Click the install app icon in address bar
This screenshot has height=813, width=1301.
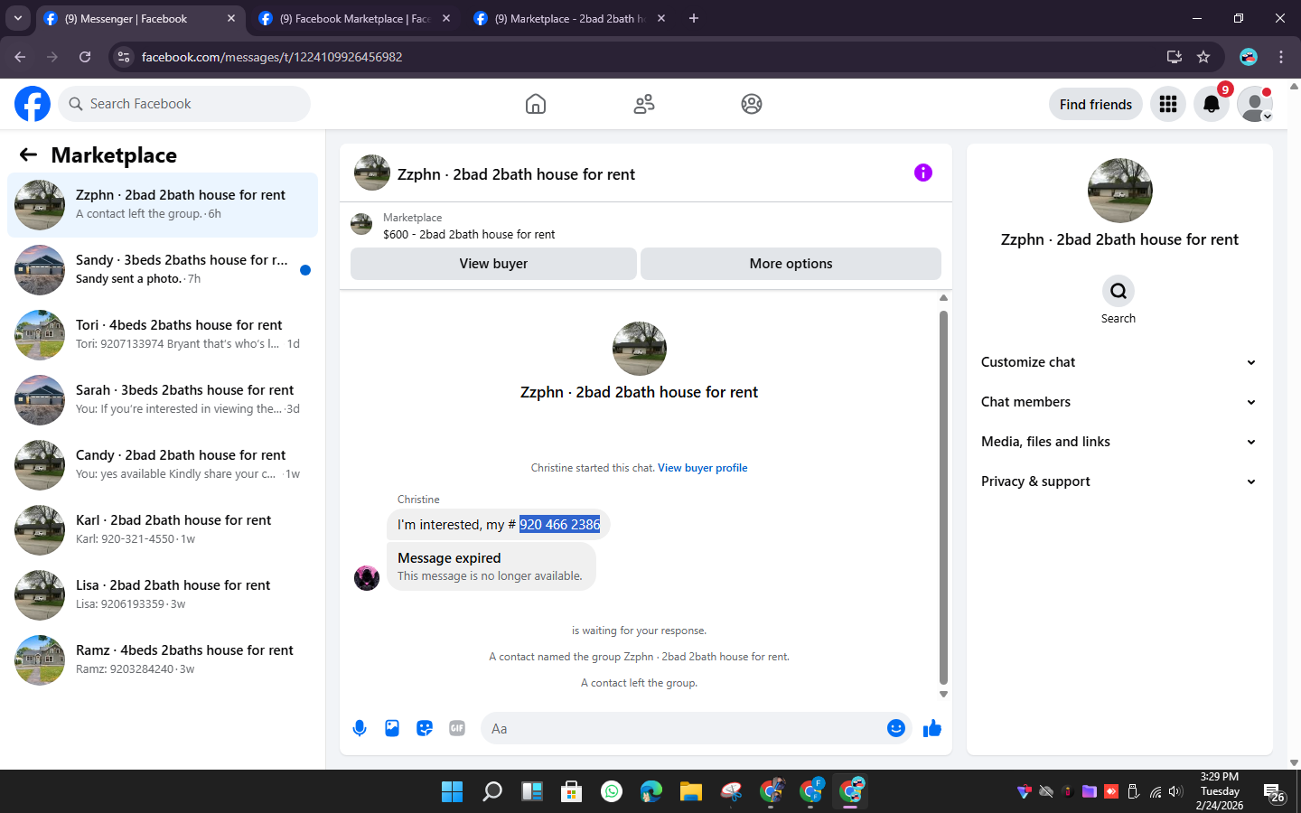pos(1175,57)
